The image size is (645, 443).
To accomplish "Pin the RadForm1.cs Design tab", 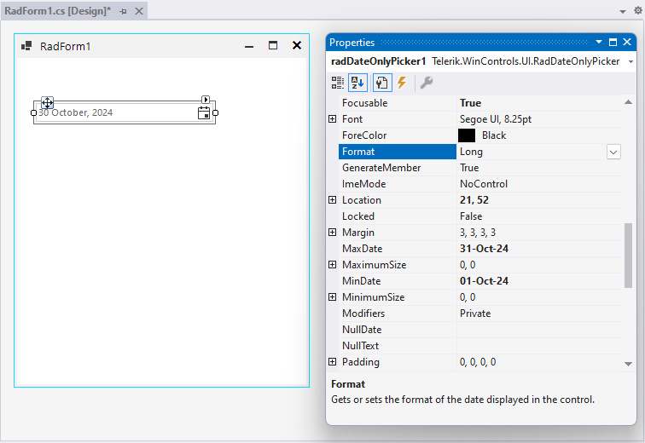I will pos(123,11).
